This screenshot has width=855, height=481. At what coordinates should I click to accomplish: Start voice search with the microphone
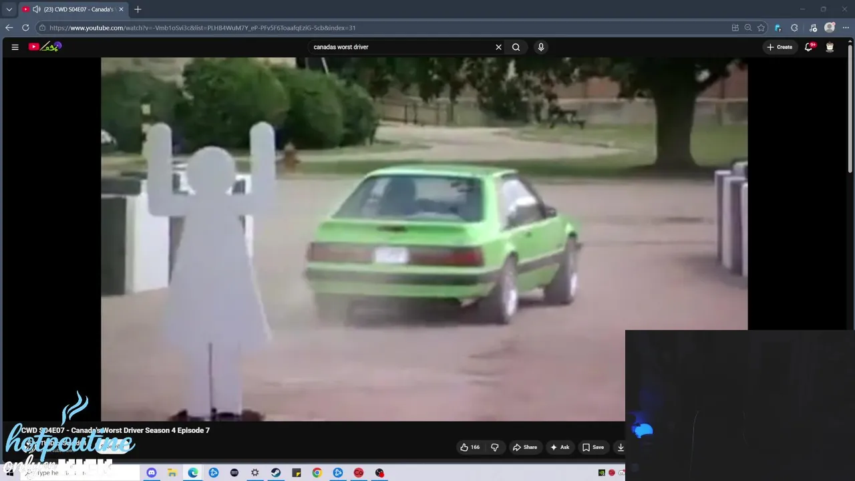tap(541, 47)
